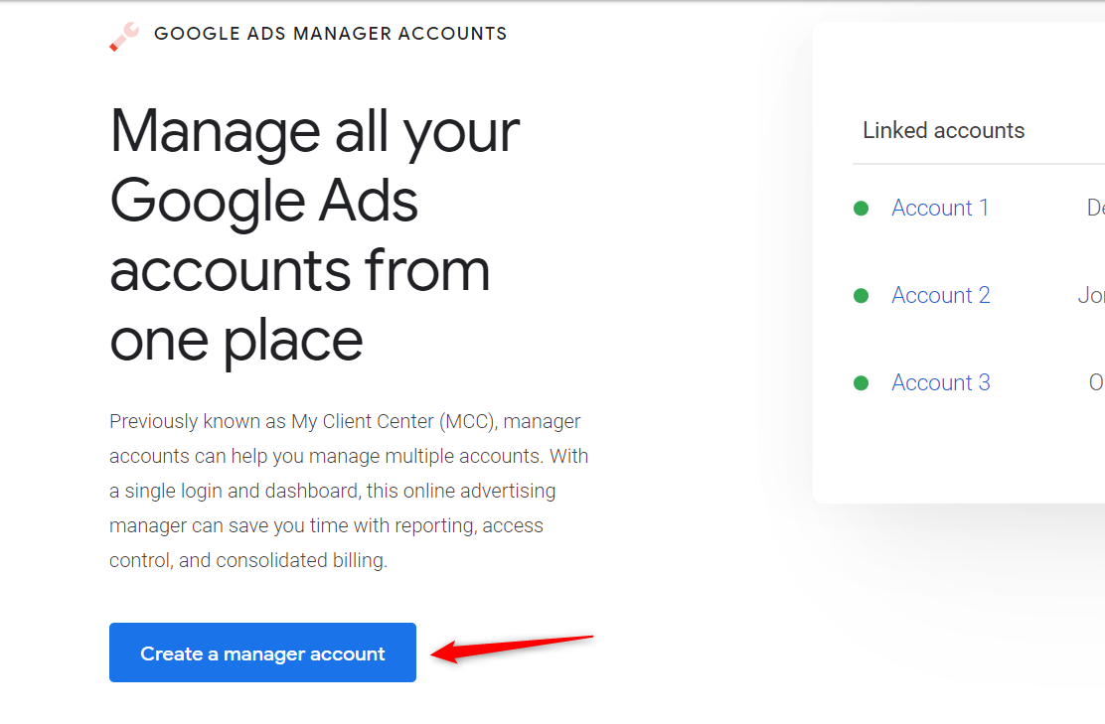The image size is (1105, 724).
Task: Click the GOOGLE ADS MANAGER ACCOUNTS label
Action: pyautogui.click(x=331, y=34)
